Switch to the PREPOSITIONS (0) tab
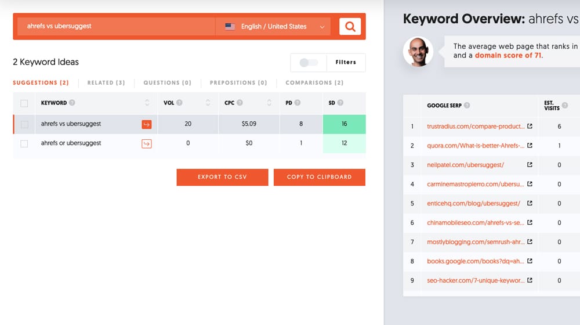This screenshot has height=325, width=580. coord(238,82)
